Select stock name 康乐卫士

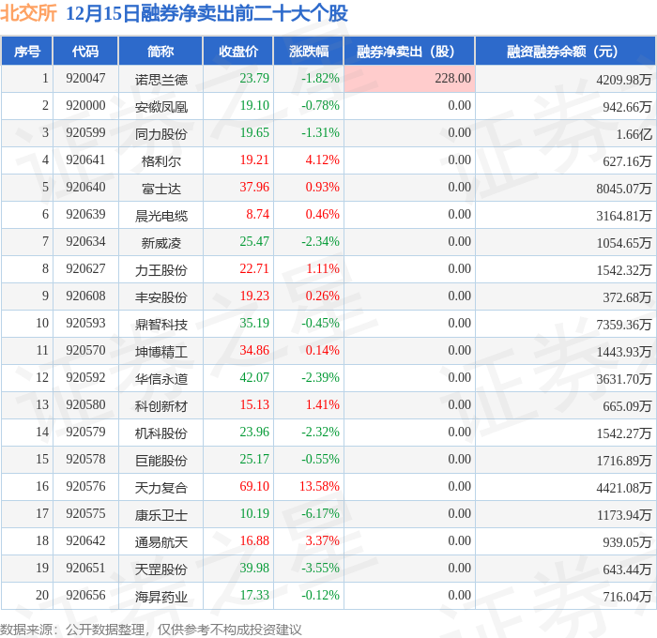click(x=160, y=515)
